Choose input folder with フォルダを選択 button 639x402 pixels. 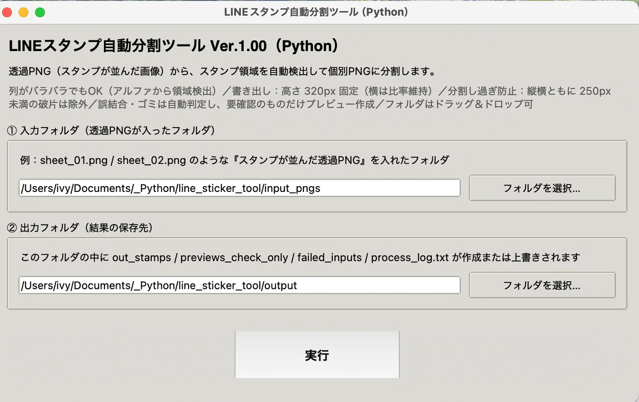pyautogui.click(x=542, y=188)
